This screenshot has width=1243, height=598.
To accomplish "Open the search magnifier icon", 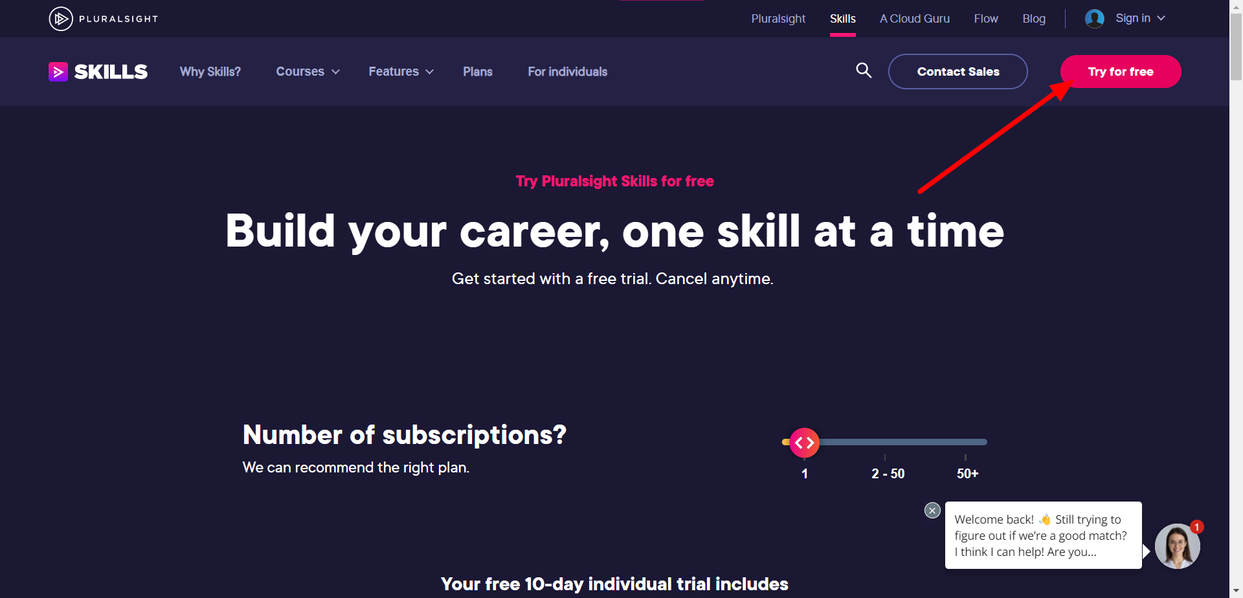I will 864,71.
